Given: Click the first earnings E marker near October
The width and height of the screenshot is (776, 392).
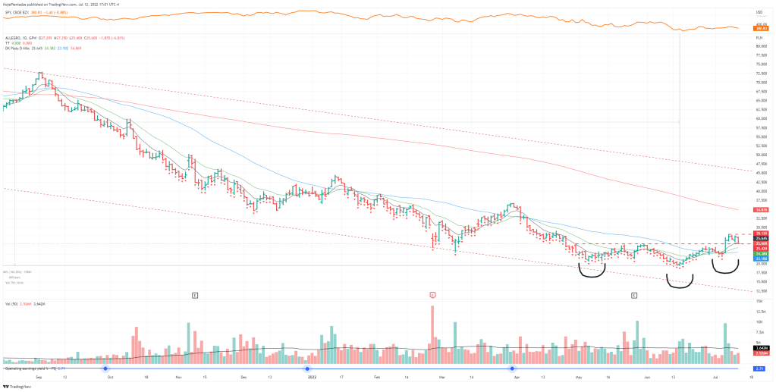Looking at the screenshot, I should pos(195,293).
